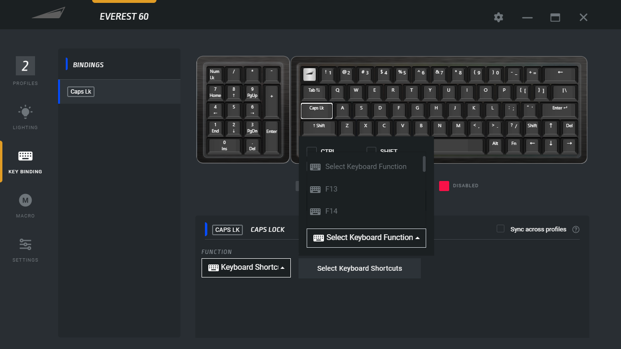Select the Fn key on the keyboard

click(514, 145)
